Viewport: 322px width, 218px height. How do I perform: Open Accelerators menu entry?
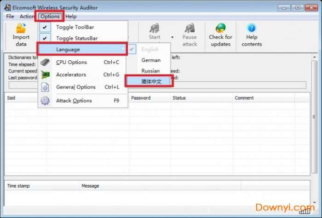tap(83, 75)
